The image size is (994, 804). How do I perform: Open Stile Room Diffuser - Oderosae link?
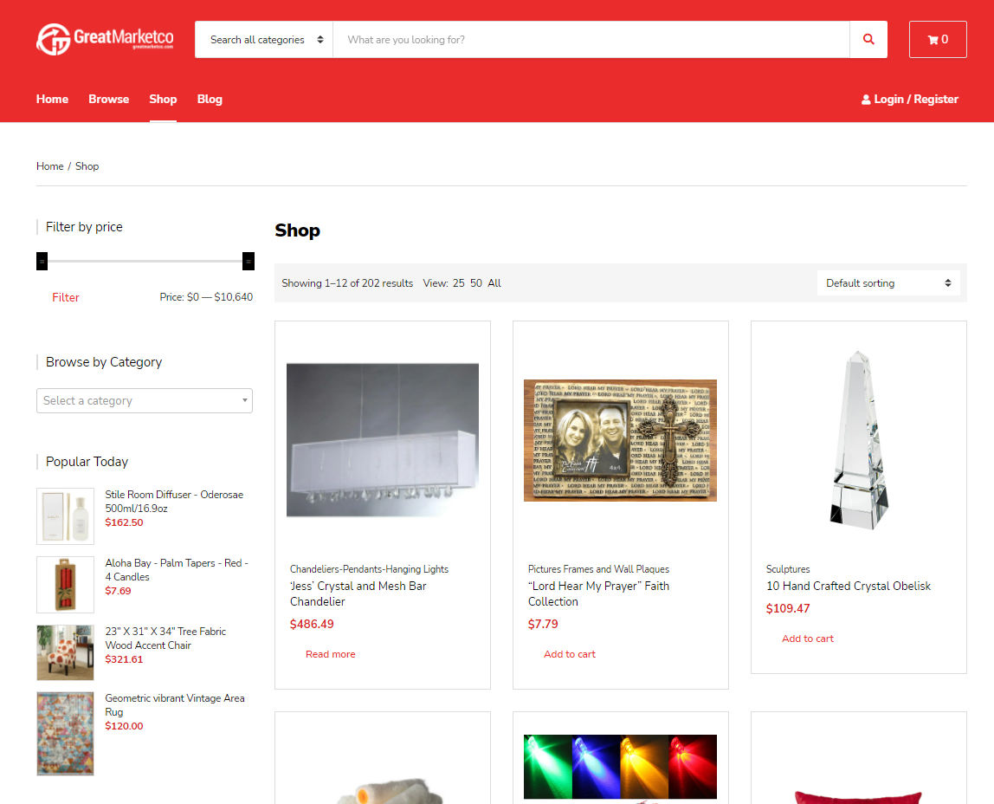[174, 501]
